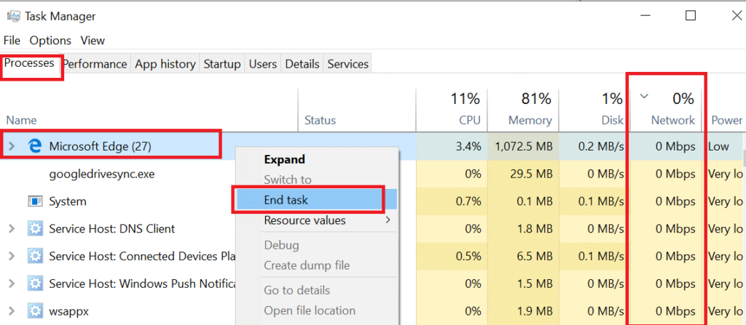Open the File menu
746x325 pixels.
12,41
